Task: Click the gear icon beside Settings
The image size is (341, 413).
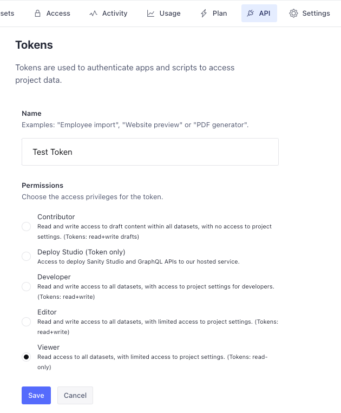Action: (x=293, y=14)
